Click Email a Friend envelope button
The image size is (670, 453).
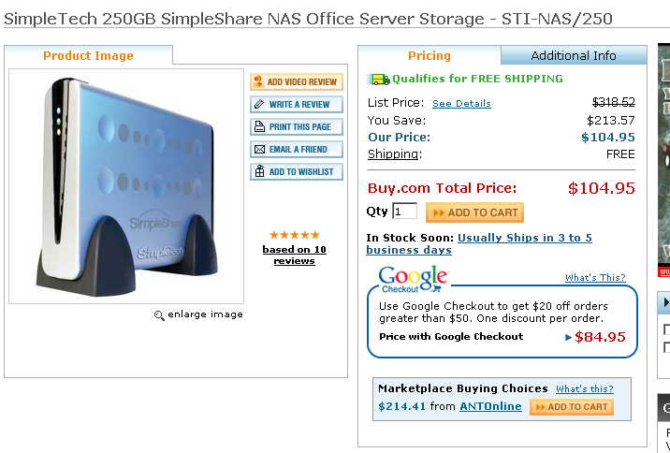click(297, 149)
